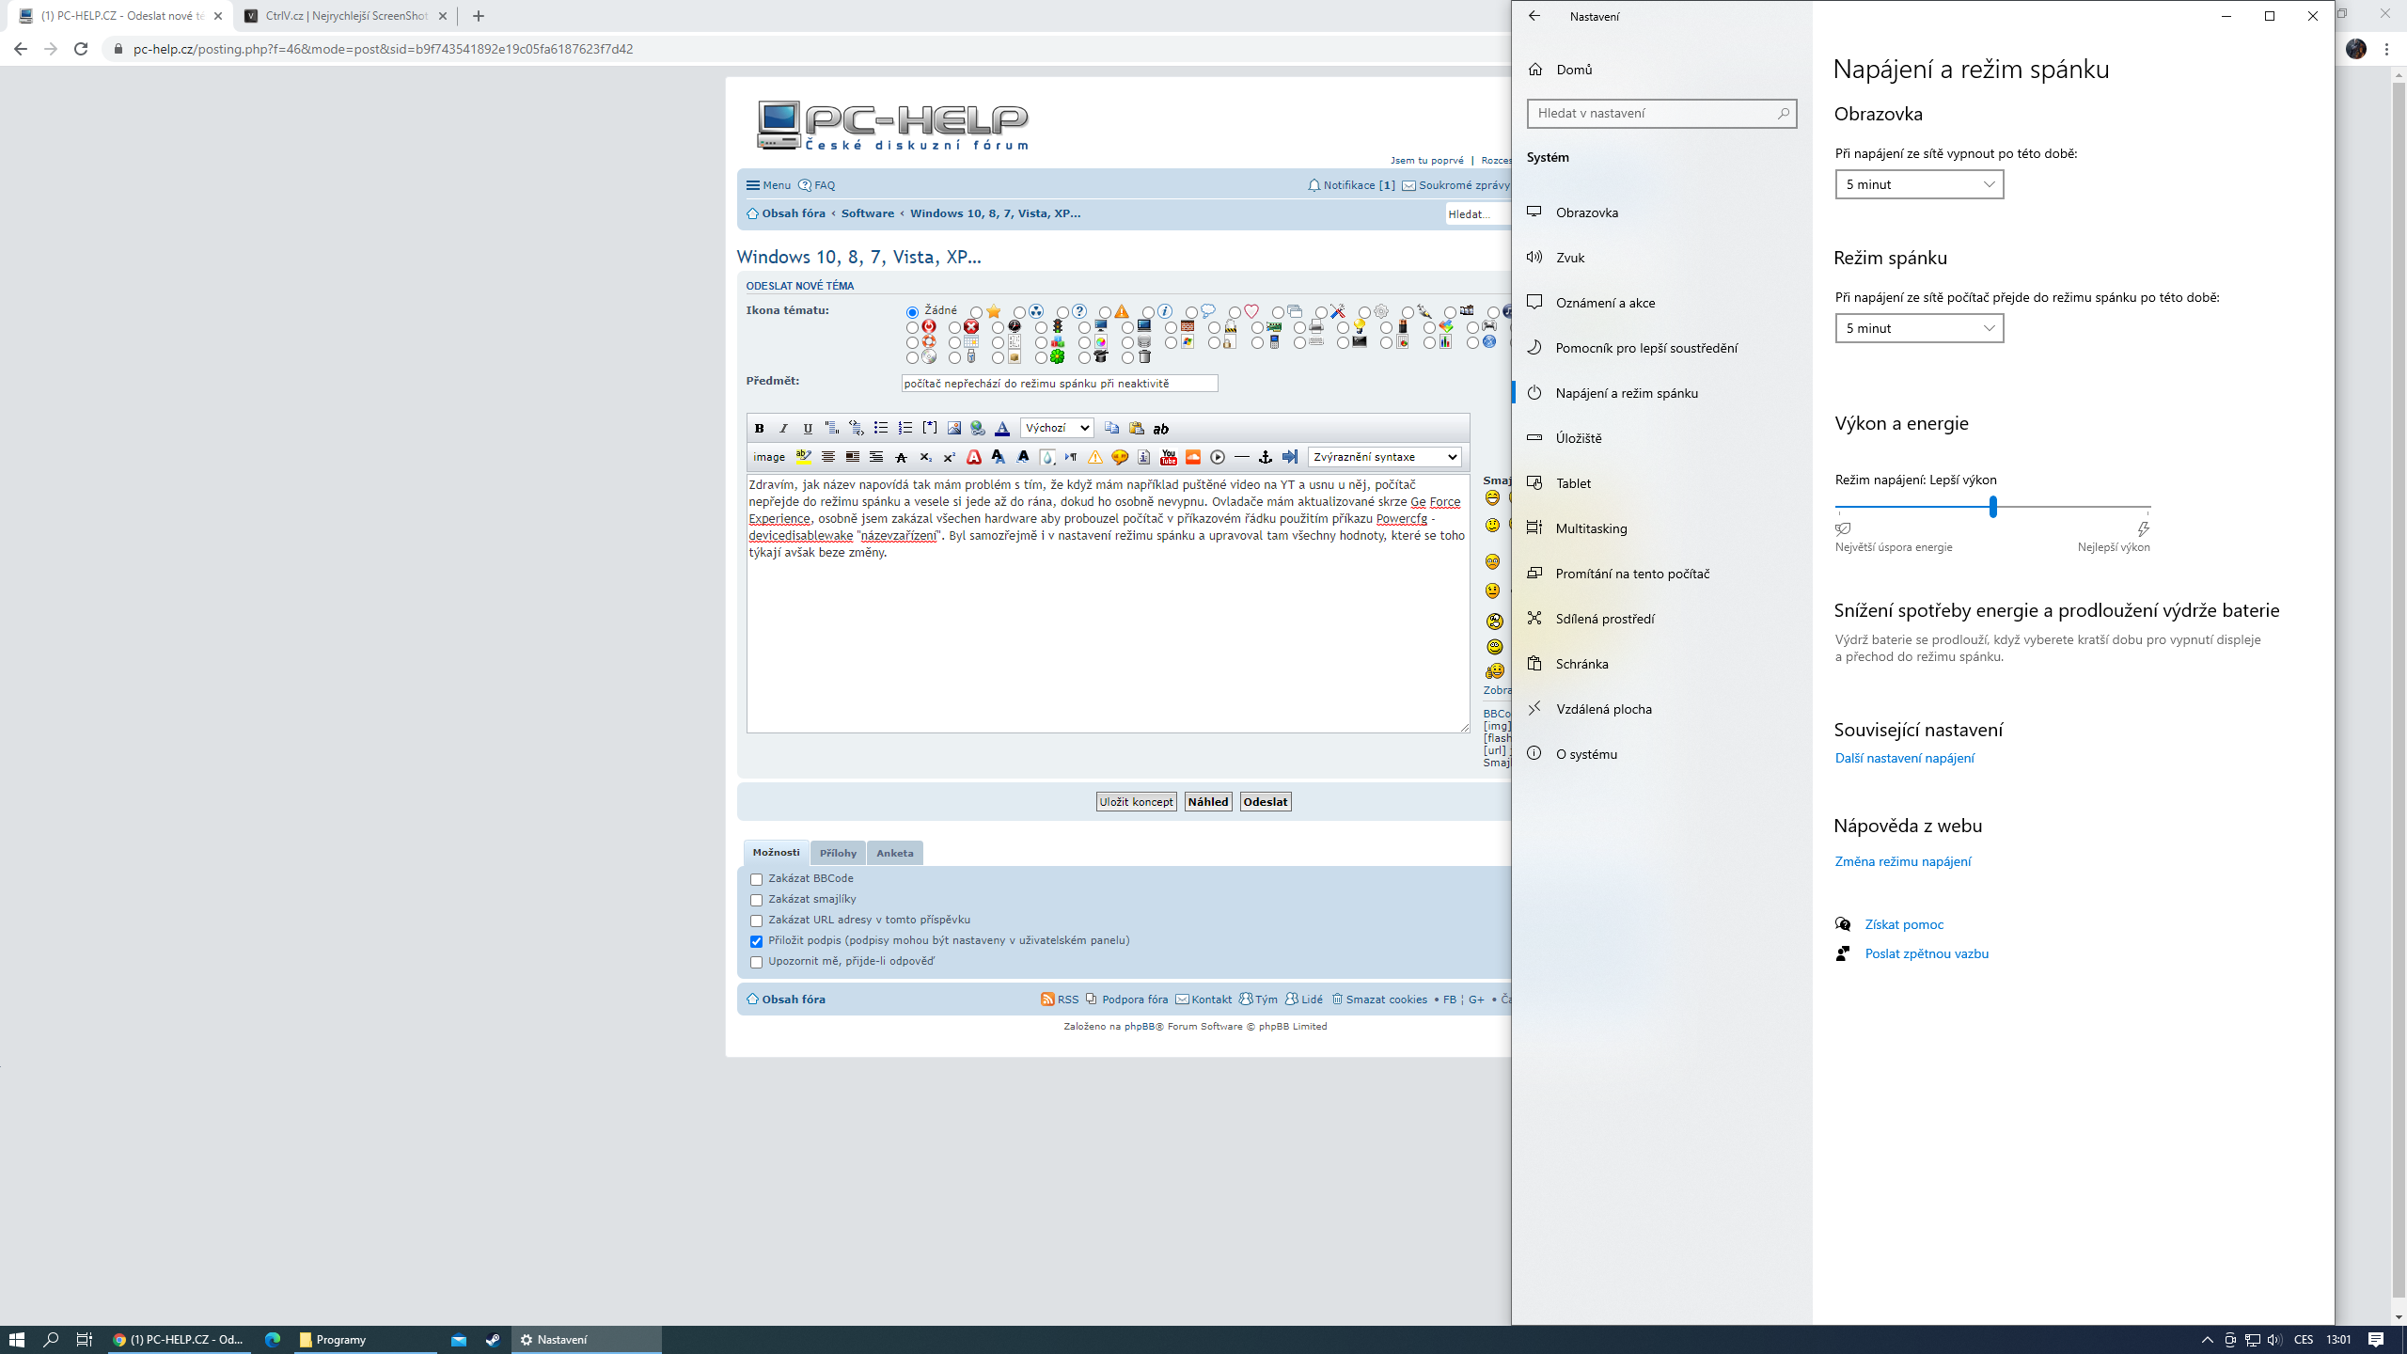
Task: Click the SoundCloud embed icon
Action: coord(1192,457)
